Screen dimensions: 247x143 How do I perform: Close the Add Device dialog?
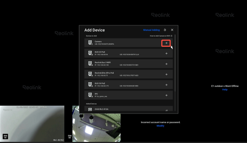pos(172,30)
